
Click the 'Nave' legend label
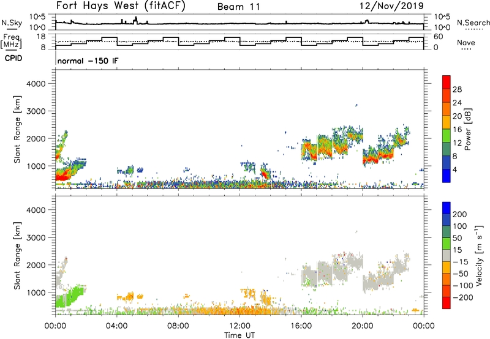point(466,42)
